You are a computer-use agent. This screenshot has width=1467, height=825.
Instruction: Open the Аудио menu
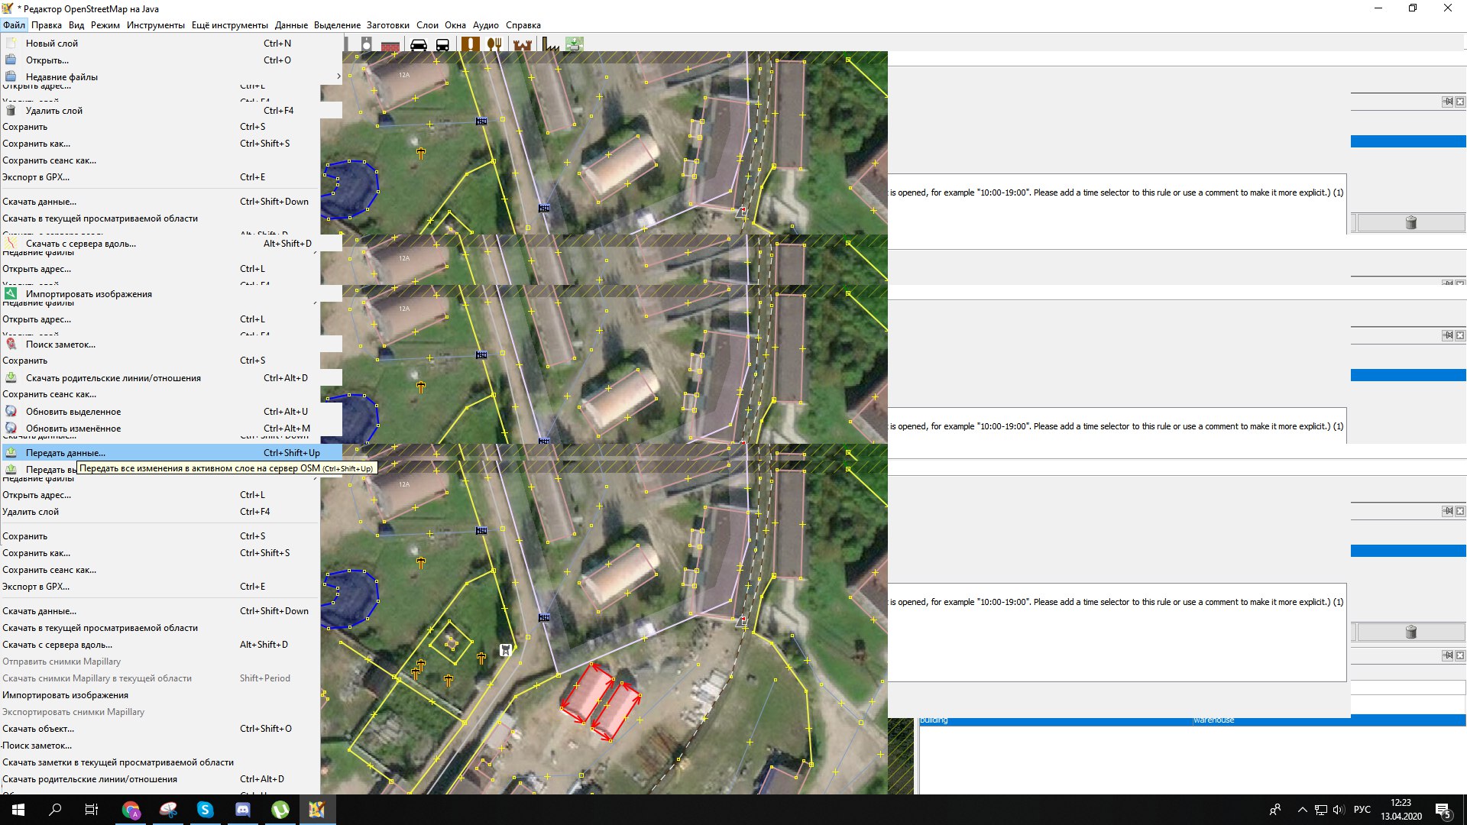[x=486, y=25]
